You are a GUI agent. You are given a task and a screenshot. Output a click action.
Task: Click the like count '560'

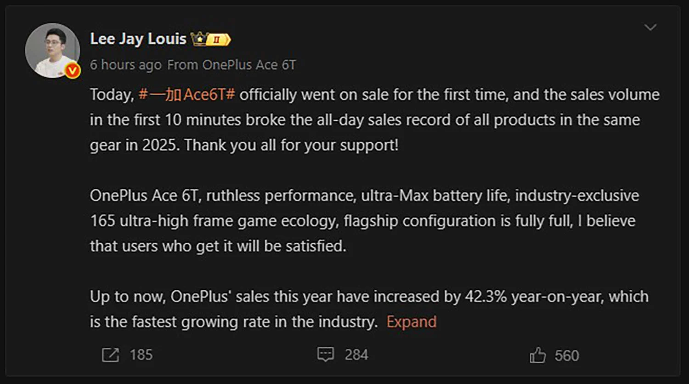(567, 355)
